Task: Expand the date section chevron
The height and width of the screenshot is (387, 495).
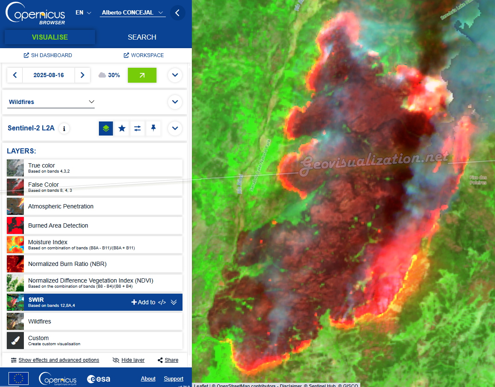Action: tap(175, 75)
